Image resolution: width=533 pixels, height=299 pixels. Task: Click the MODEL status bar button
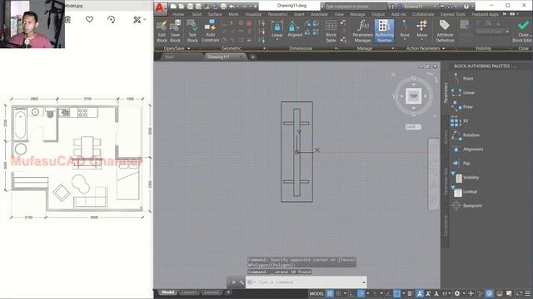click(x=316, y=293)
